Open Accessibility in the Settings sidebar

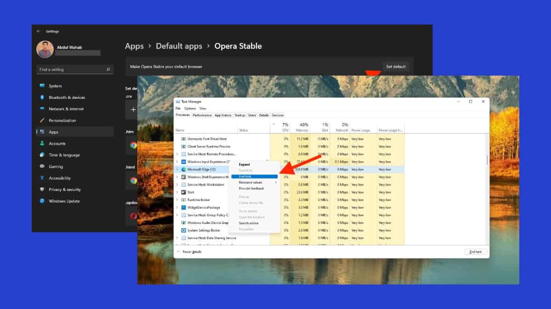pyautogui.click(x=75, y=178)
